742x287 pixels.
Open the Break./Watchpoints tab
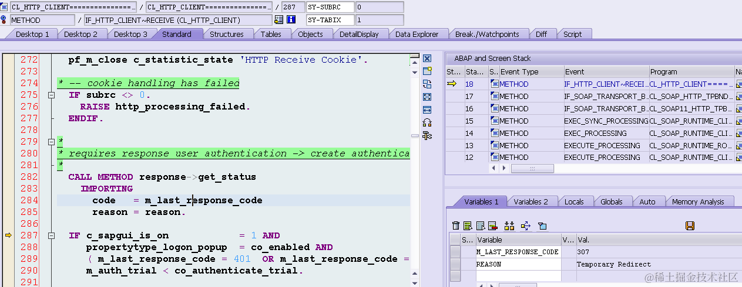click(487, 34)
